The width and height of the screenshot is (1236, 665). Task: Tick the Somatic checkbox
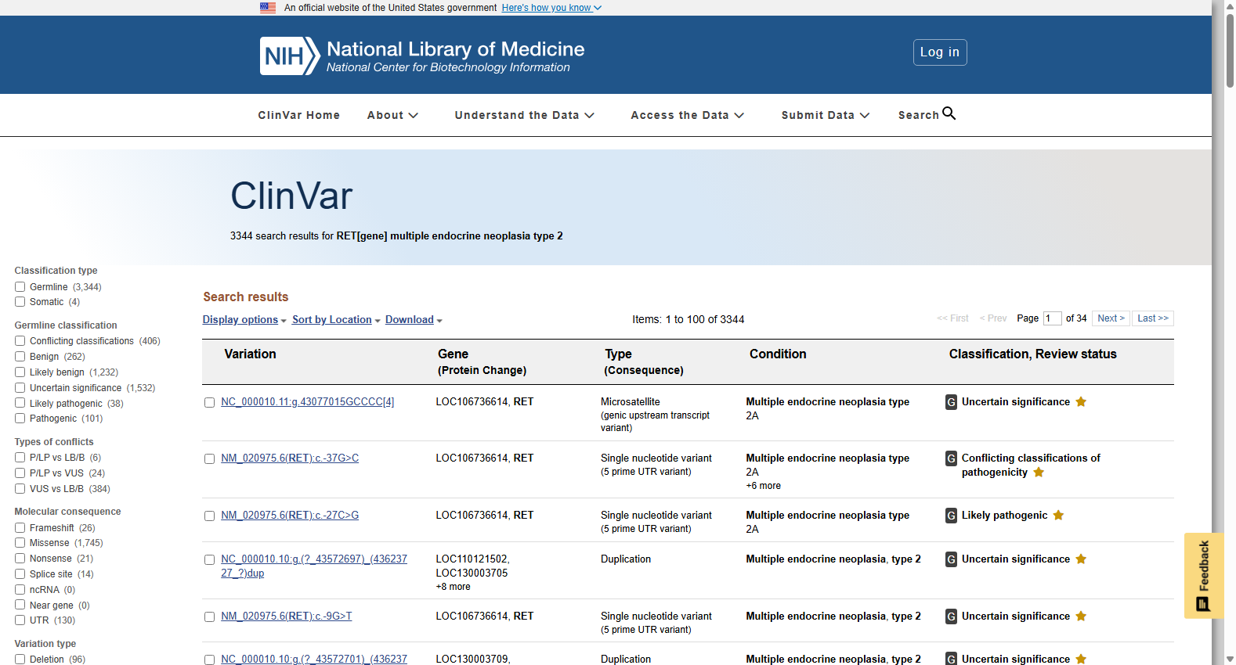coord(20,302)
